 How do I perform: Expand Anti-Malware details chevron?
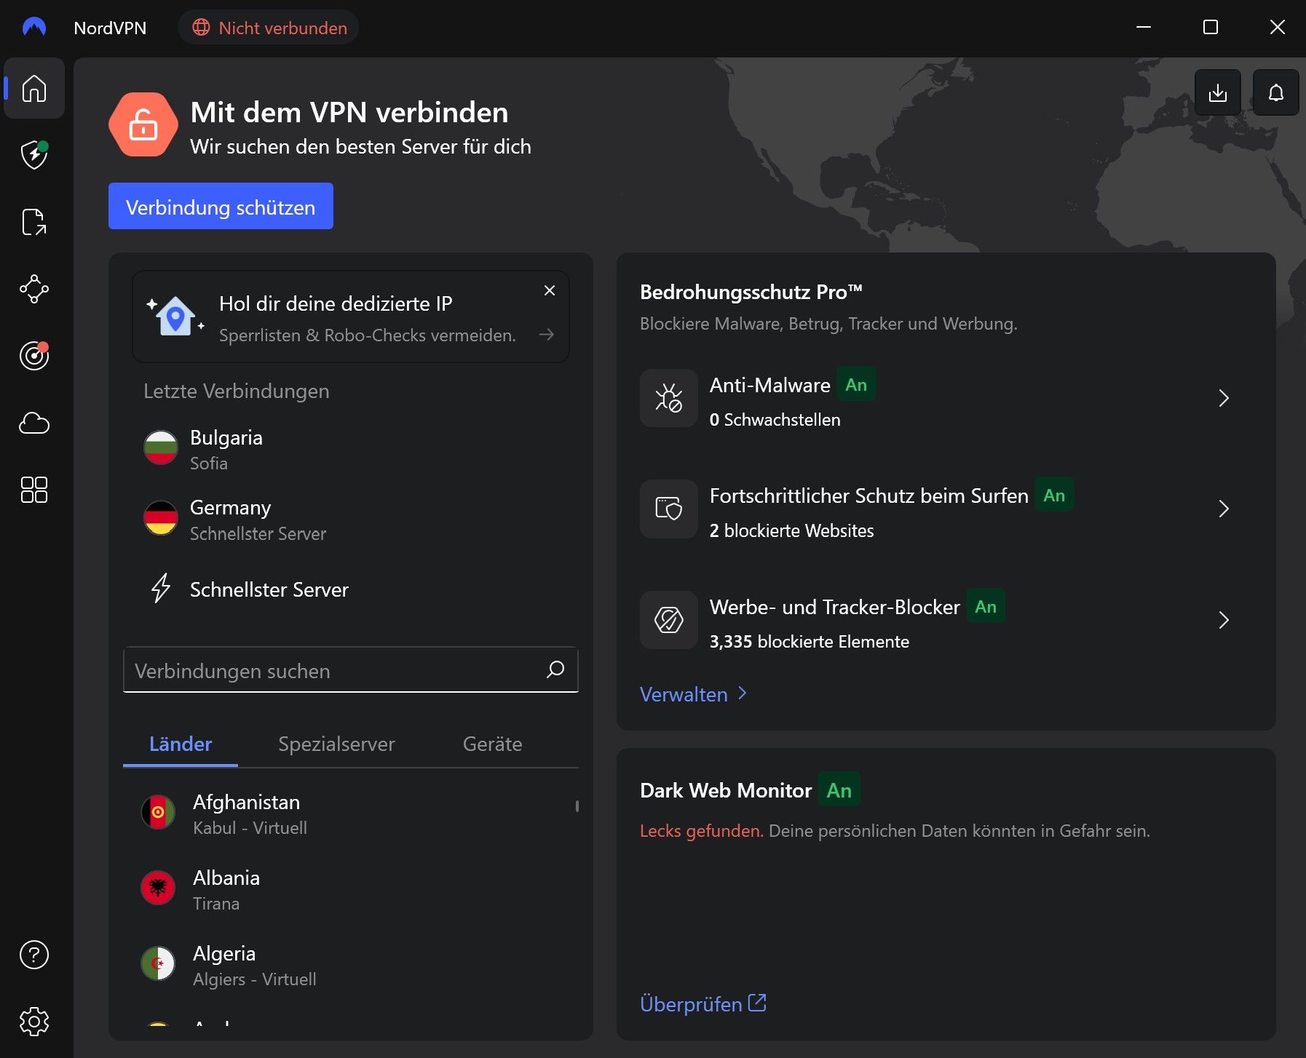1224,398
